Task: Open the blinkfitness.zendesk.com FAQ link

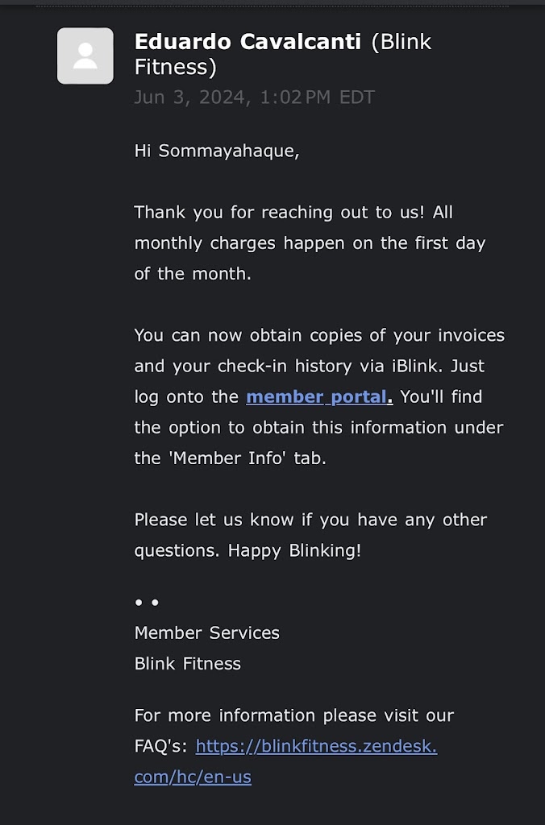Action: point(316,746)
